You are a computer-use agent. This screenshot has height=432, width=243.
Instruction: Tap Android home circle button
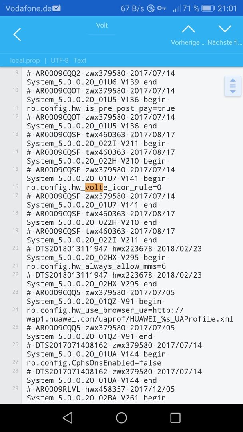point(121,418)
